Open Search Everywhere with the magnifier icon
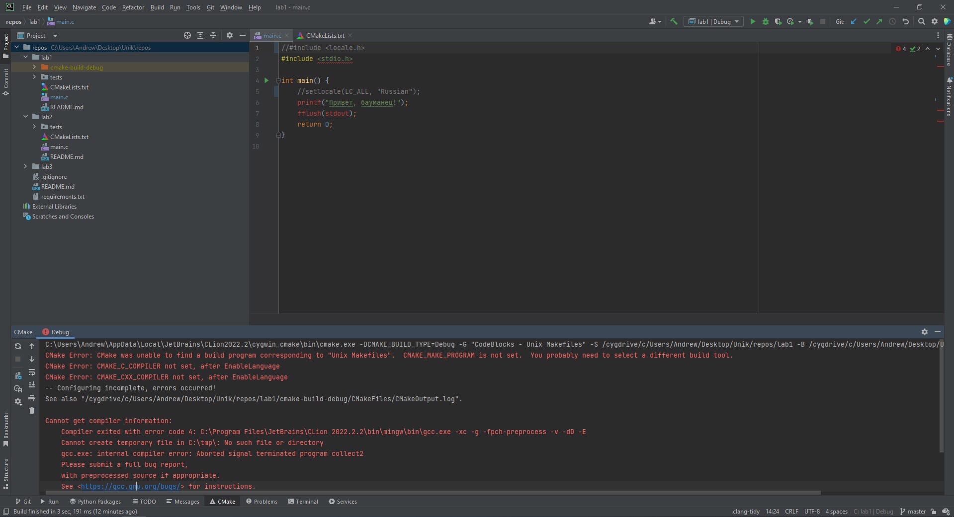Viewport: 954px width, 517px height. coord(921,21)
